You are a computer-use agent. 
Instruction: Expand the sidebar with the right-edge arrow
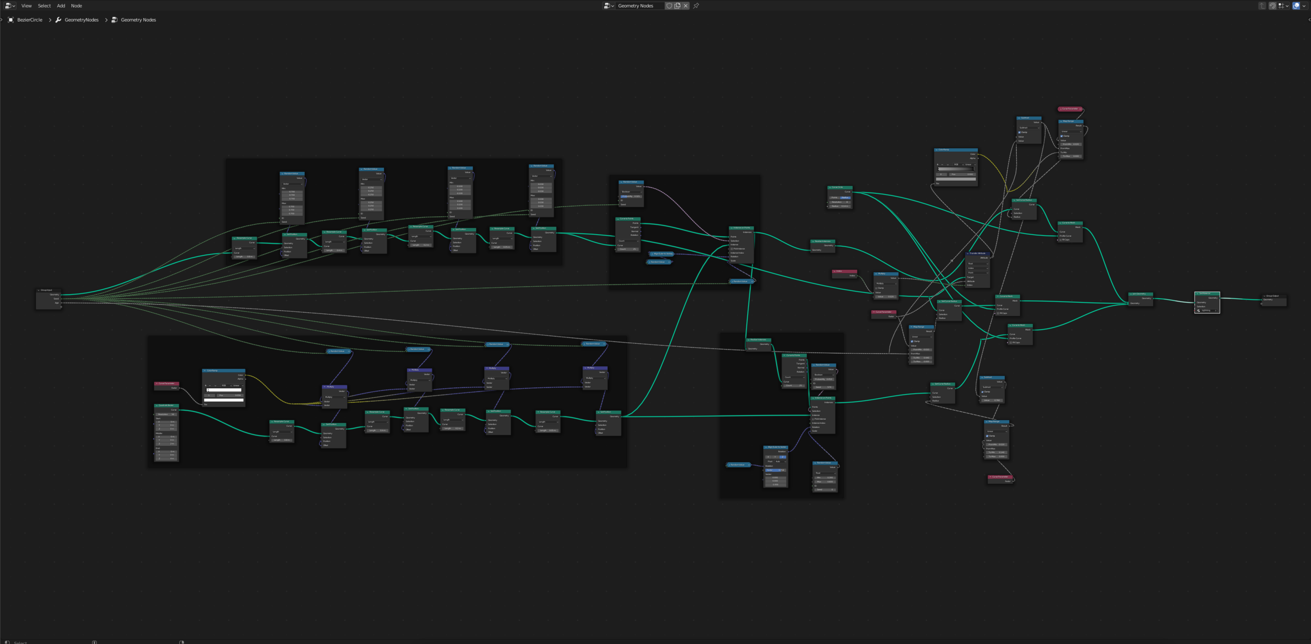[x=1308, y=20]
